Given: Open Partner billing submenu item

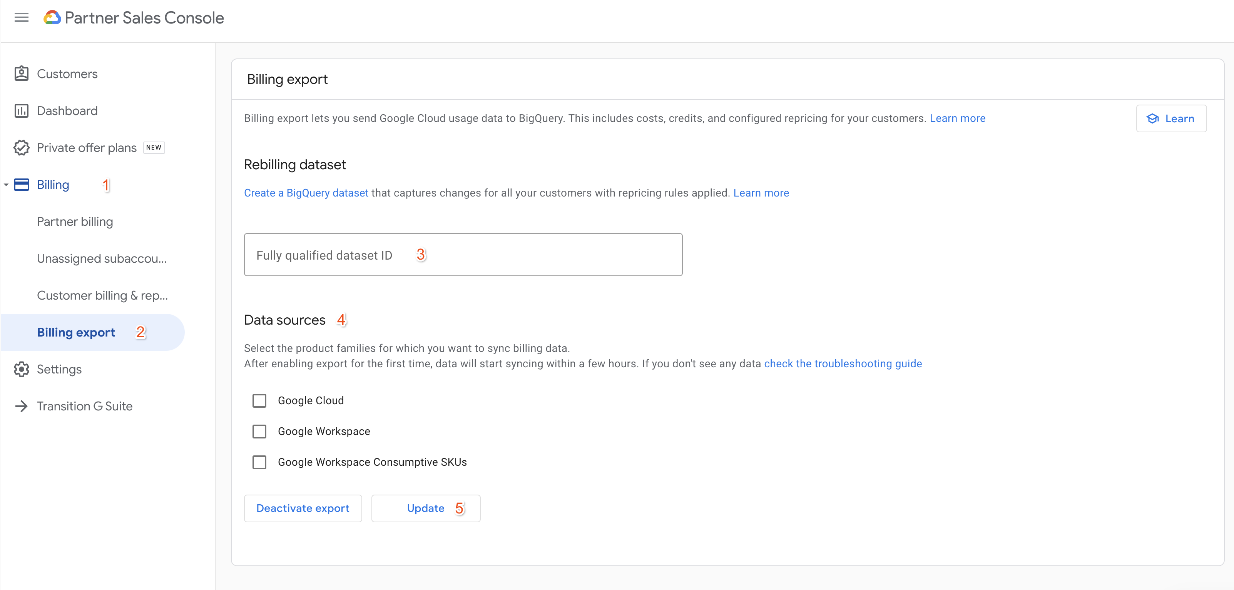Looking at the screenshot, I should [75, 221].
